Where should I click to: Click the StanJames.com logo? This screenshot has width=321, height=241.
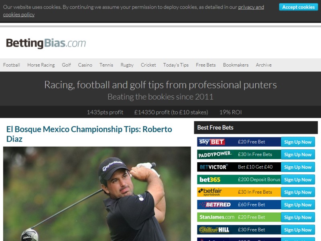click(x=217, y=217)
